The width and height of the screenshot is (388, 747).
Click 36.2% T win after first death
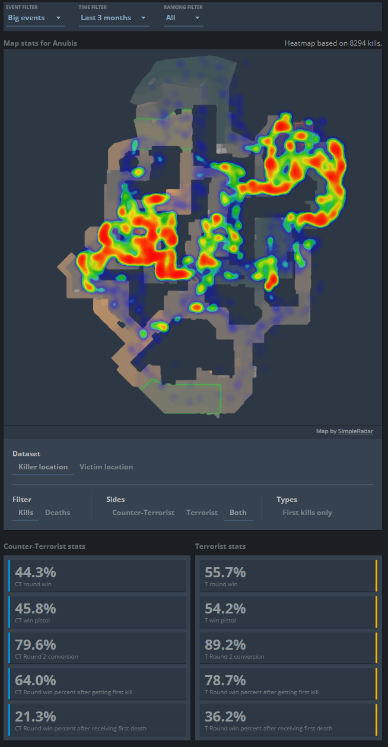[288, 720]
